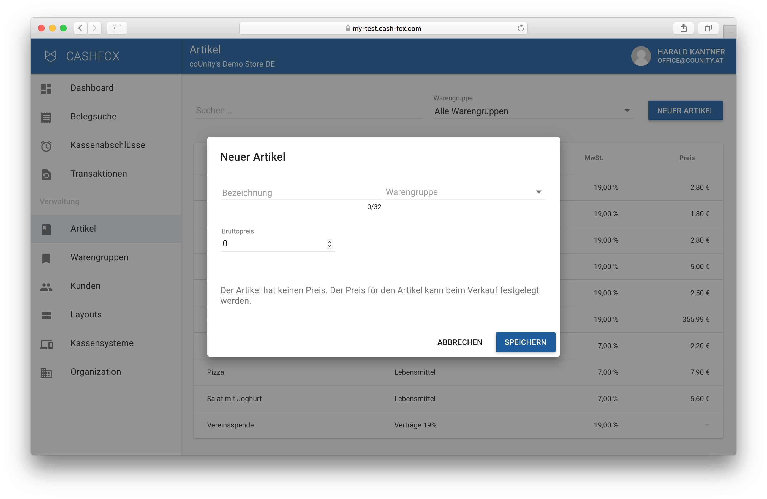Reload the page in Safari's address bar

click(520, 28)
